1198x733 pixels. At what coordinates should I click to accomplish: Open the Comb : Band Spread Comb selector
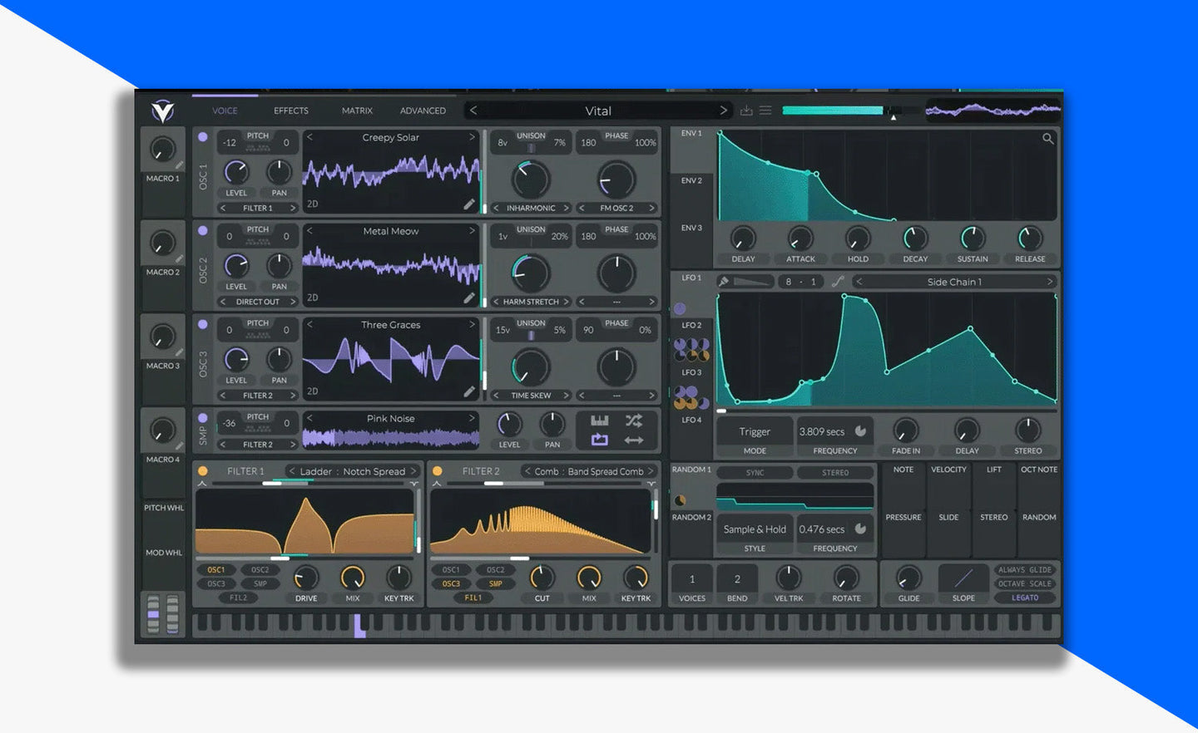tap(589, 471)
